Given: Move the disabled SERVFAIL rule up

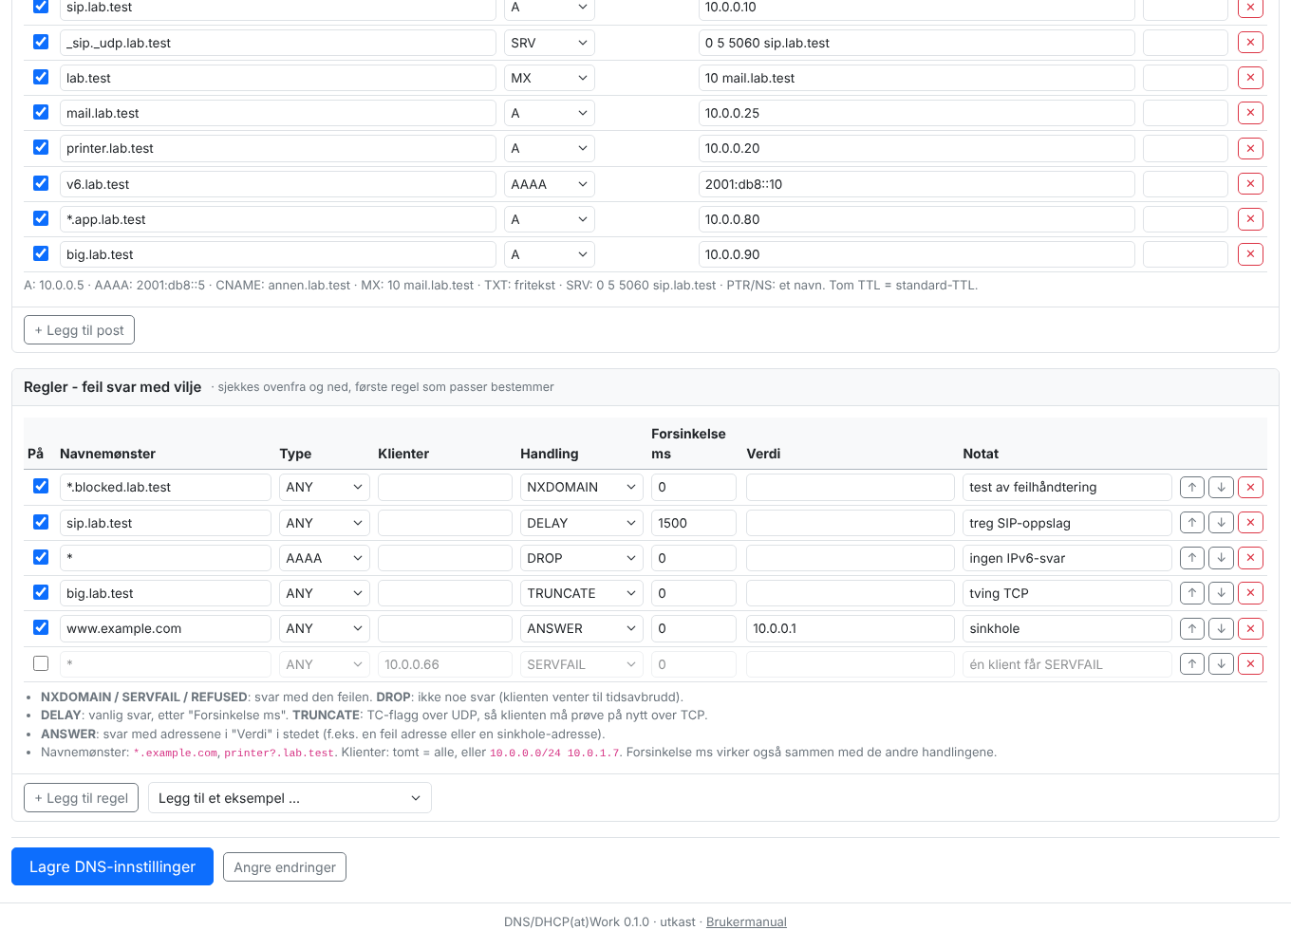Looking at the screenshot, I should 1192,664.
